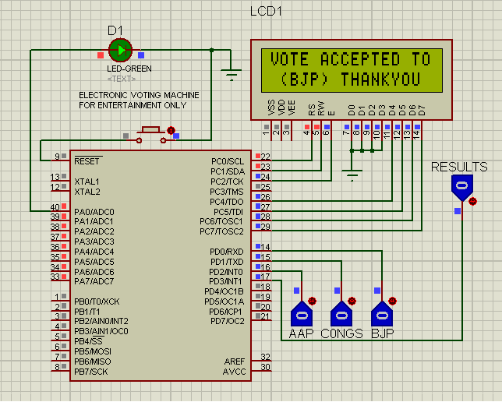Click the PD0/RXD pin label
The width and height of the screenshot is (502, 402).
[x=227, y=252]
